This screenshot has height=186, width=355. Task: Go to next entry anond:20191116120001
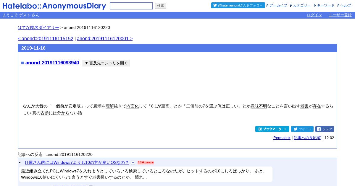coord(105,39)
